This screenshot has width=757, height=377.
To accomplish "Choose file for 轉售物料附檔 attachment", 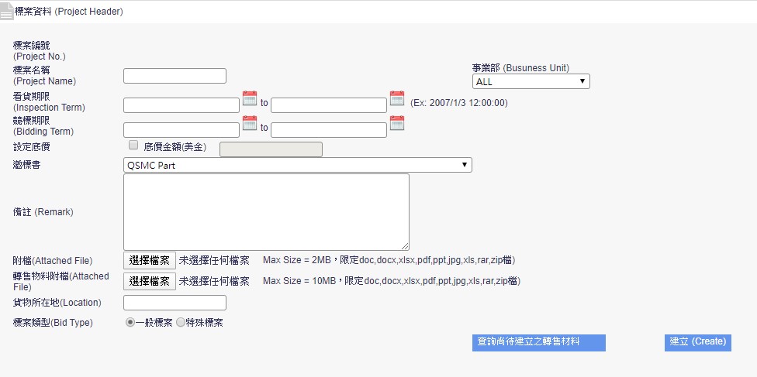I will tap(150, 281).
